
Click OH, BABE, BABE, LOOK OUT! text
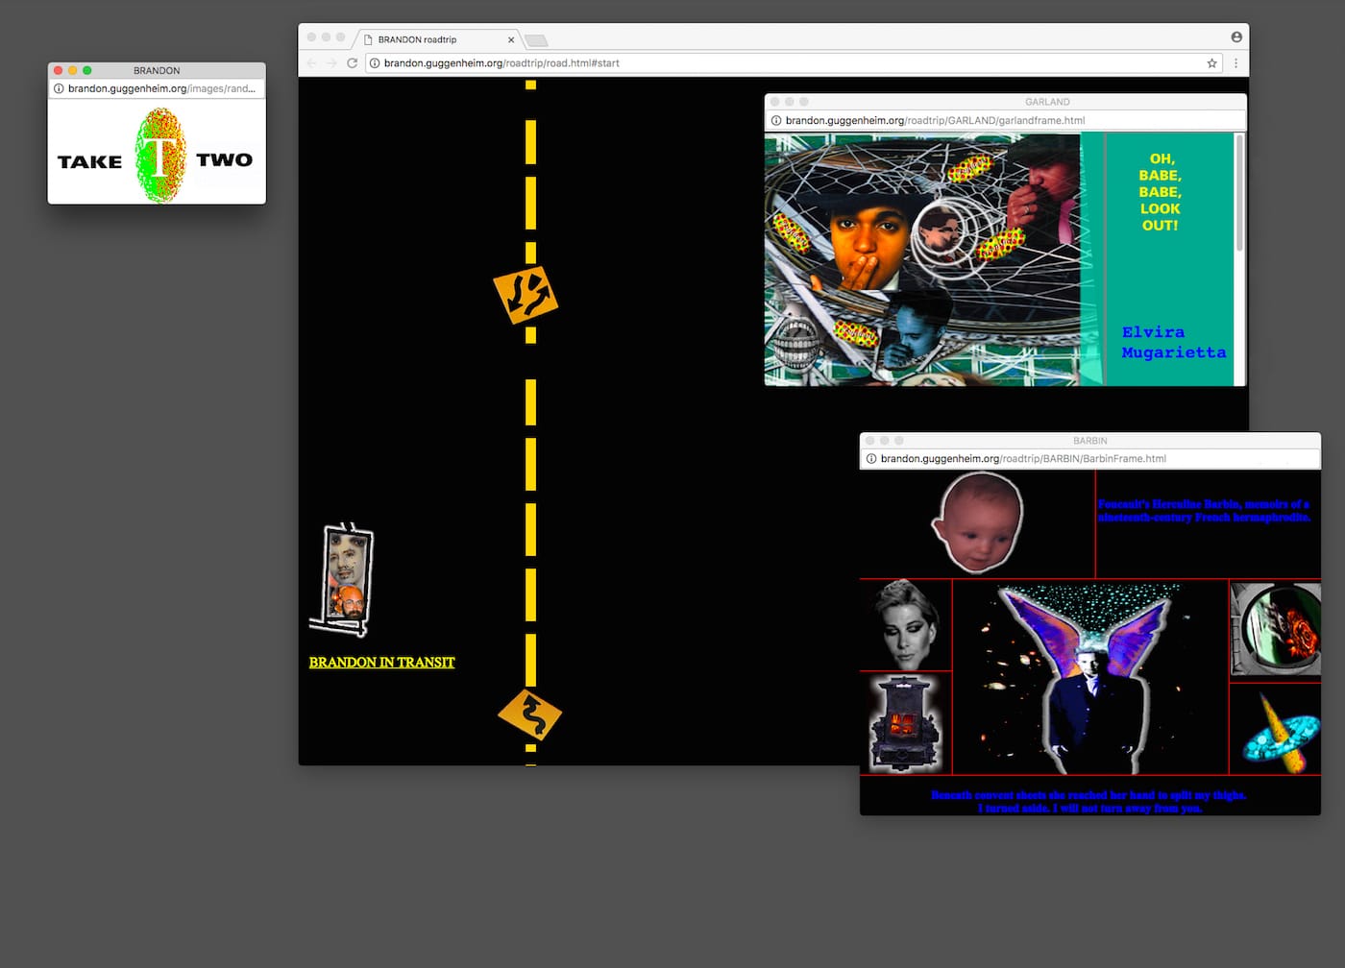(x=1161, y=192)
